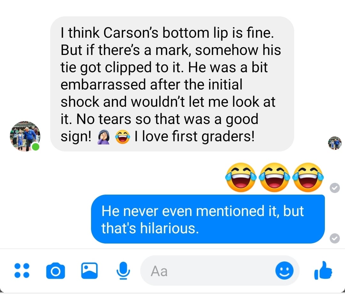Tap the delivered checkmark beside the blue message
The width and height of the screenshot is (345, 294).
335,238
